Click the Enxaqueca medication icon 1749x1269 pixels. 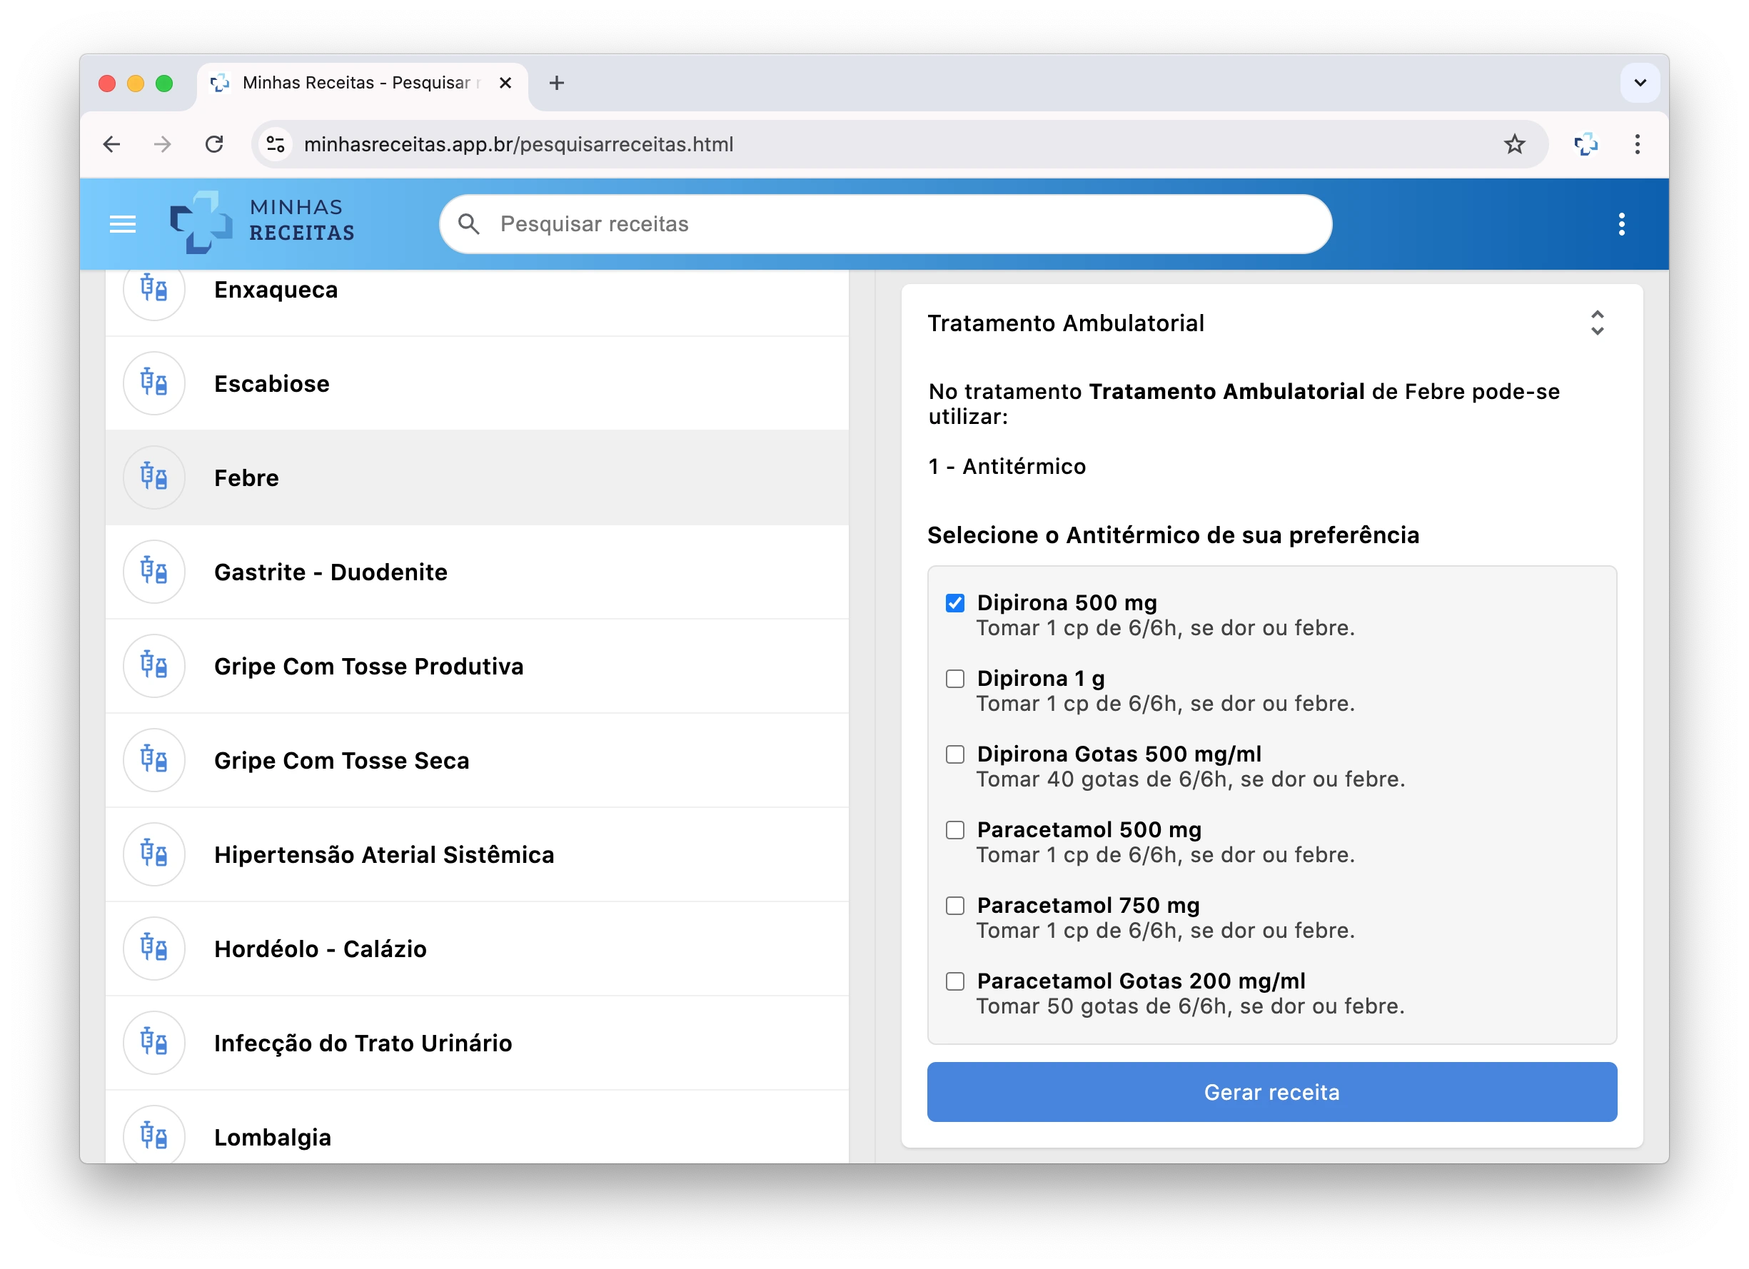point(153,290)
